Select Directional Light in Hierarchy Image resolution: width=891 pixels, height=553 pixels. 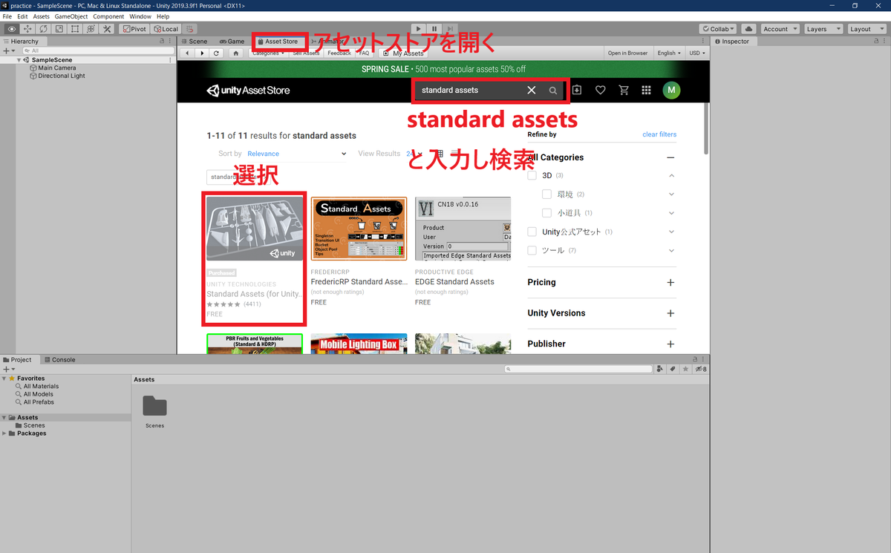pos(62,76)
